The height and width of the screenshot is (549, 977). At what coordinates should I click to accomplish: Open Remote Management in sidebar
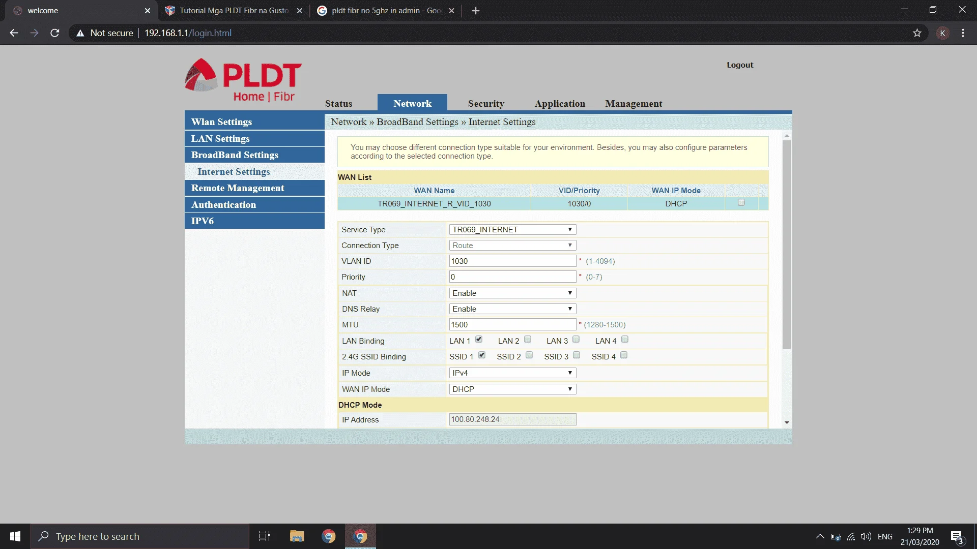coord(254,188)
